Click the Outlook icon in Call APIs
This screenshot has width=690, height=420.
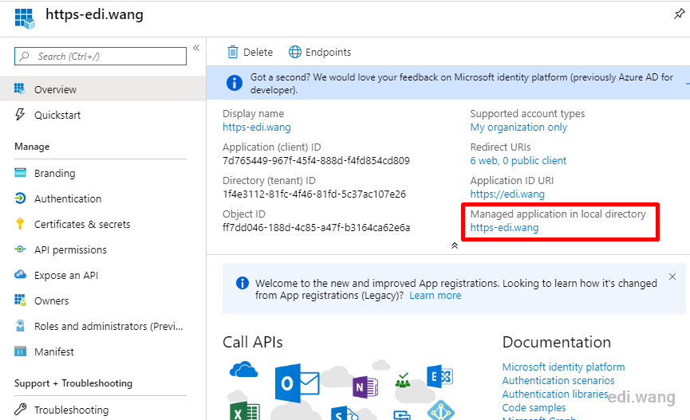(297, 383)
